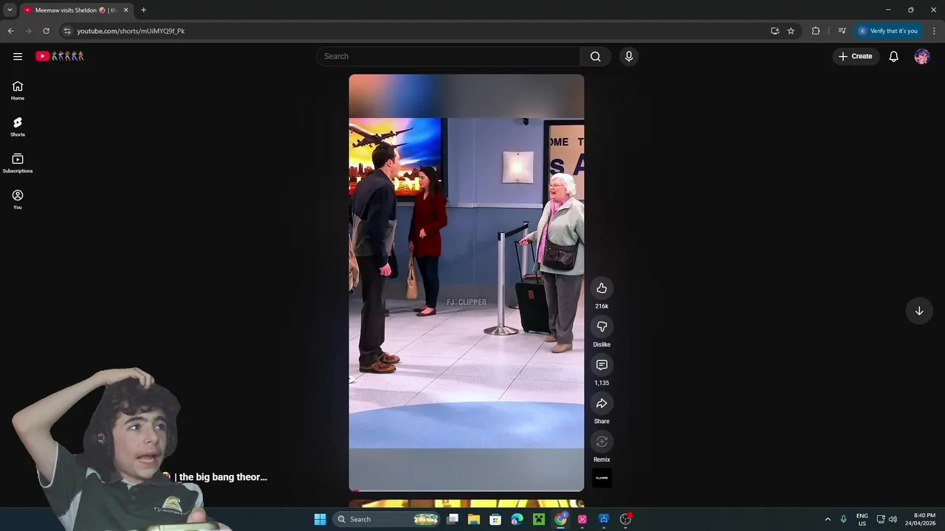945x531 pixels.
Task: Click Verify that it's you profile chip
Action: pos(888,31)
